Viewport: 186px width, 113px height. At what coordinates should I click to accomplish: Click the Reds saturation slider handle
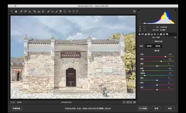165,56
